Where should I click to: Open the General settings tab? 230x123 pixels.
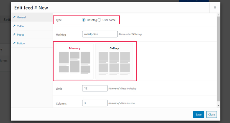click(x=32, y=17)
